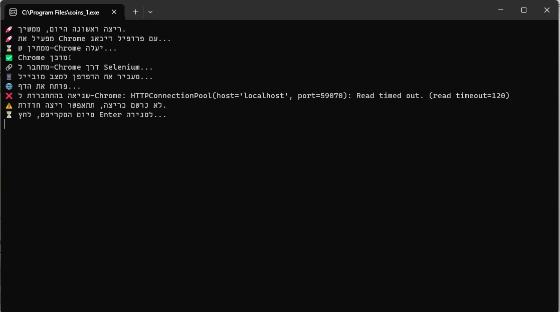Click the yellow warning triangle emoji
Screen dimensions: 560x312
(x=9, y=105)
